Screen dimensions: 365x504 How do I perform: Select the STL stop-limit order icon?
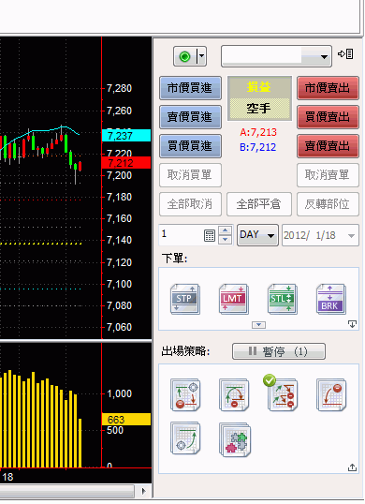pos(283,299)
